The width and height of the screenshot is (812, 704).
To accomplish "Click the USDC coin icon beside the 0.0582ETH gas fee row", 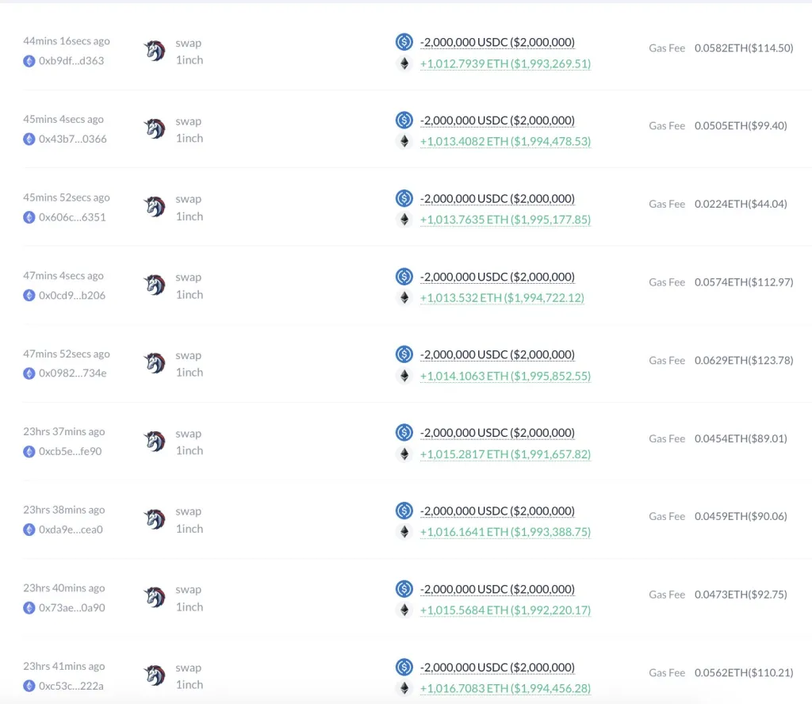I will tap(404, 42).
